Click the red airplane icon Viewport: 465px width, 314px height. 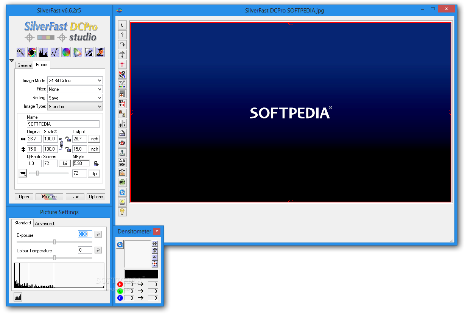[x=122, y=64]
